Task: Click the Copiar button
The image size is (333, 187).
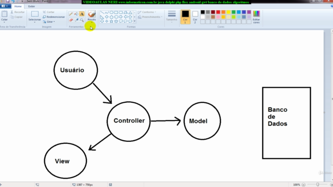Action: pyautogui.click(x=17, y=17)
